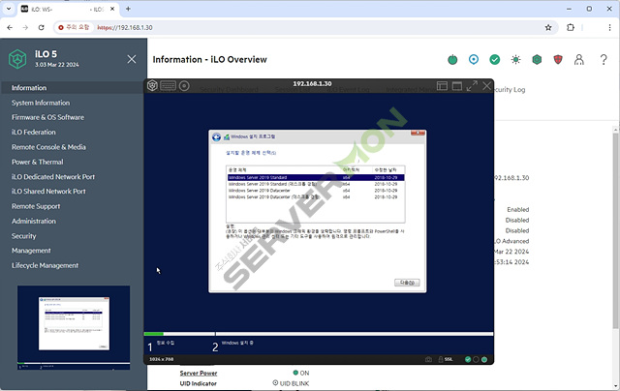This screenshot has height=391, width=620.
Task: Click the back arrow in Windows Setup
Action: coord(216,137)
